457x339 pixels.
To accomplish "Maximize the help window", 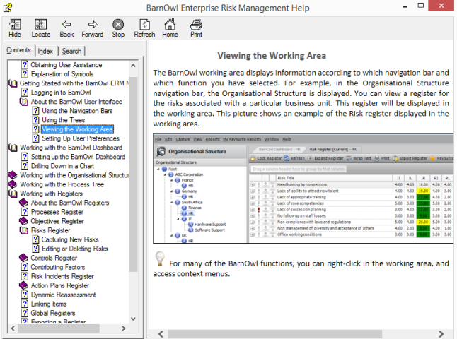I will pos(421,6).
